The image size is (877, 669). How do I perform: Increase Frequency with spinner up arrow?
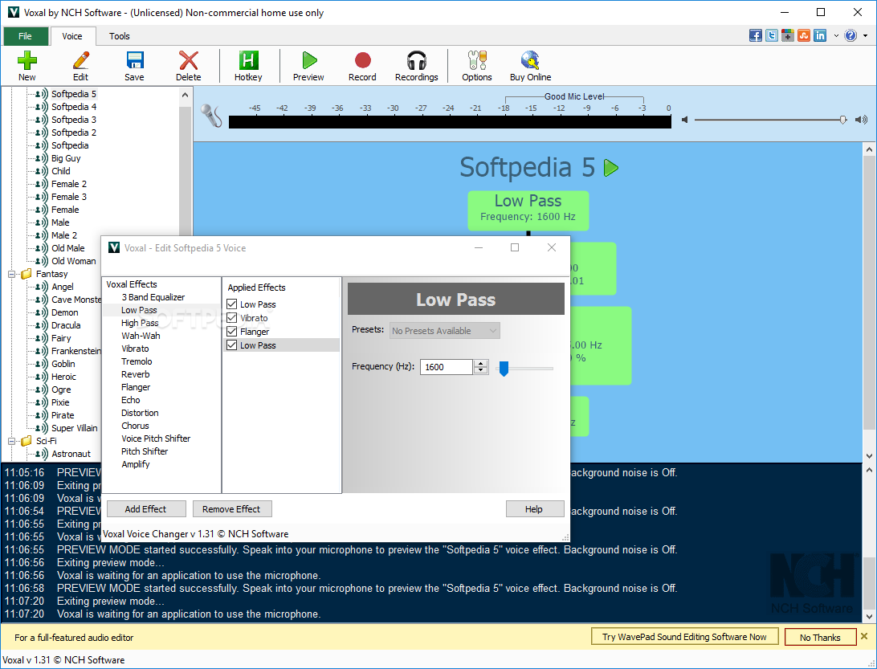(480, 364)
